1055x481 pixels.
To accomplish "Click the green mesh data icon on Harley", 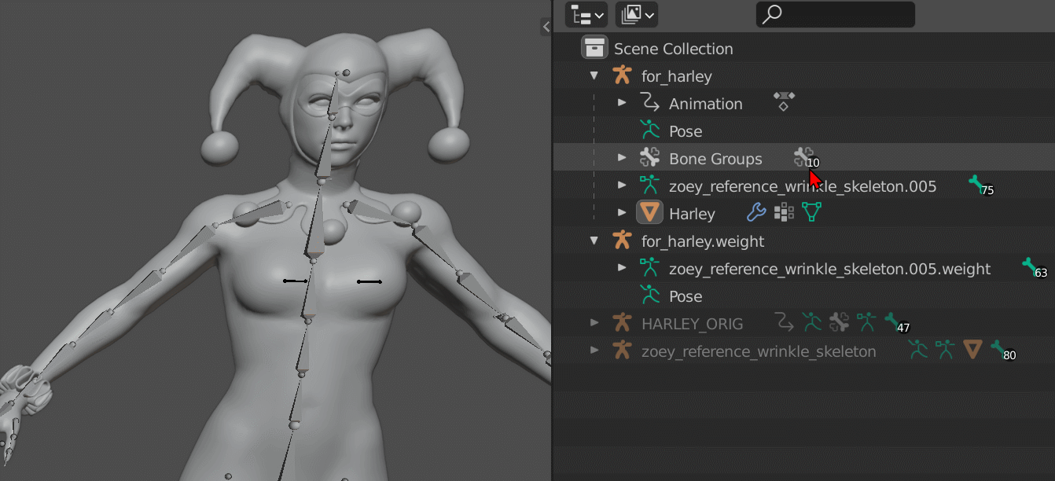I will pos(811,212).
